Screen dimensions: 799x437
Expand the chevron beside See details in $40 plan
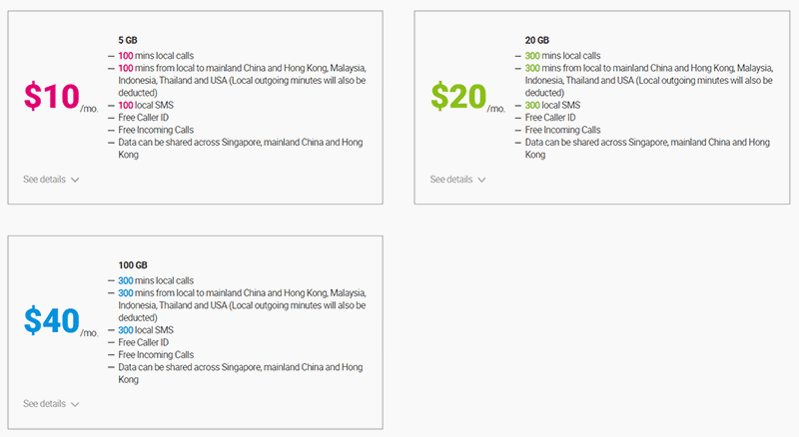pos(75,405)
